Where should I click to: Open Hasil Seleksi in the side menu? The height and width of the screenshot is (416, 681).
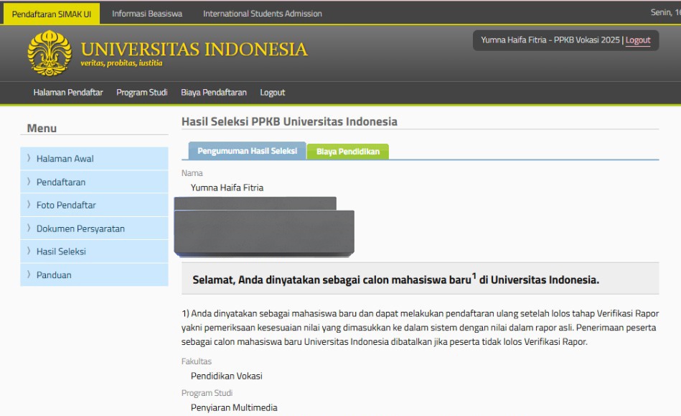94,251
